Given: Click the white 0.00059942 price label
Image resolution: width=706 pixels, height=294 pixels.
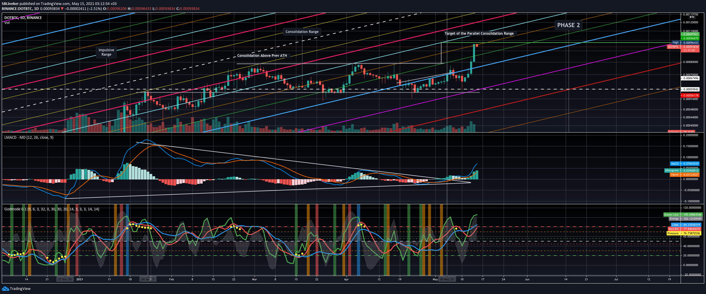Looking at the screenshot, I should coord(689,89).
